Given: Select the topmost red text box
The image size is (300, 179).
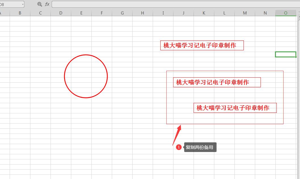Looking at the screenshot, I should [x=202, y=45].
